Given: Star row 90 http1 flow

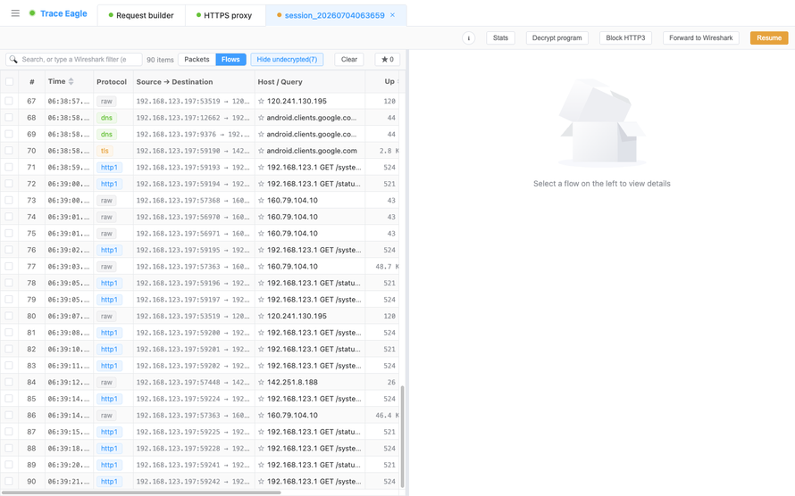Looking at the screenshot, I should click(261, 482).
